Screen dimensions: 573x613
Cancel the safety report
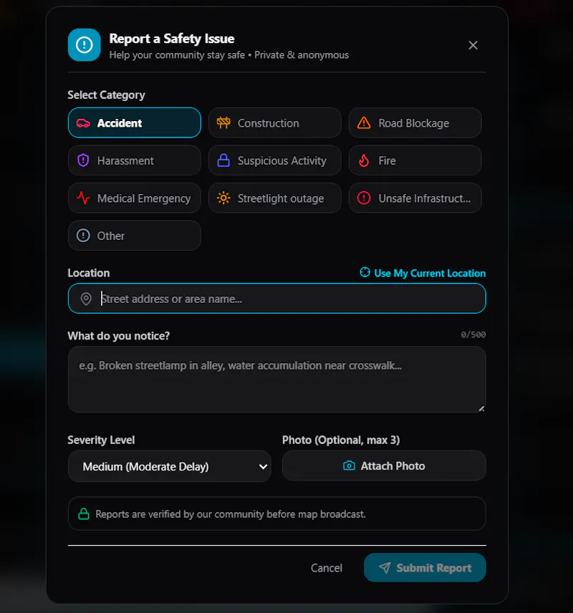click(327, 568)
